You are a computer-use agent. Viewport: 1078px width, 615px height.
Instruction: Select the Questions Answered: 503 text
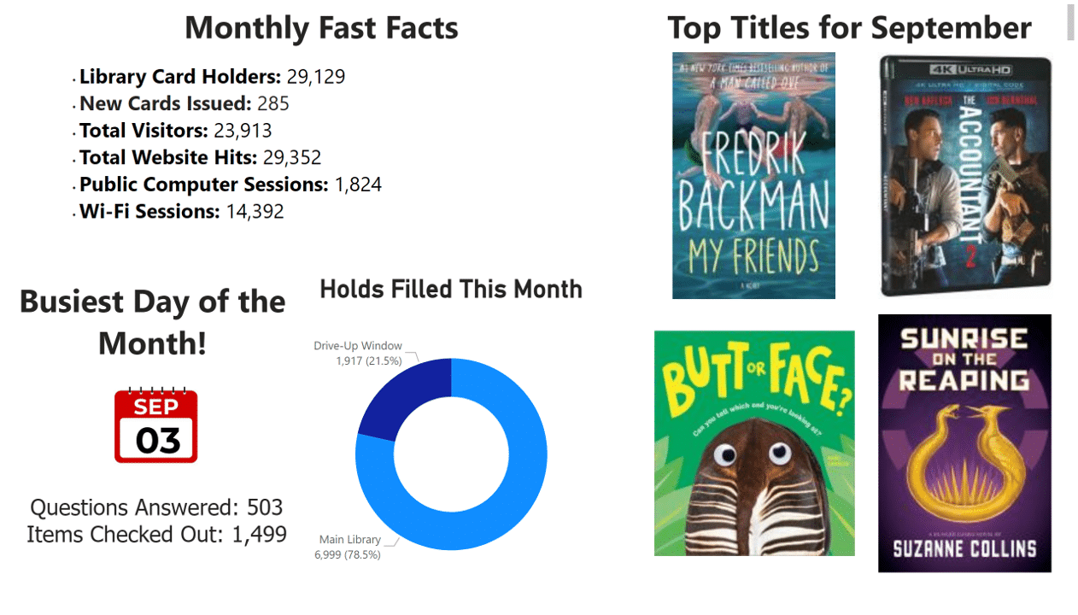tap(156, 507)
